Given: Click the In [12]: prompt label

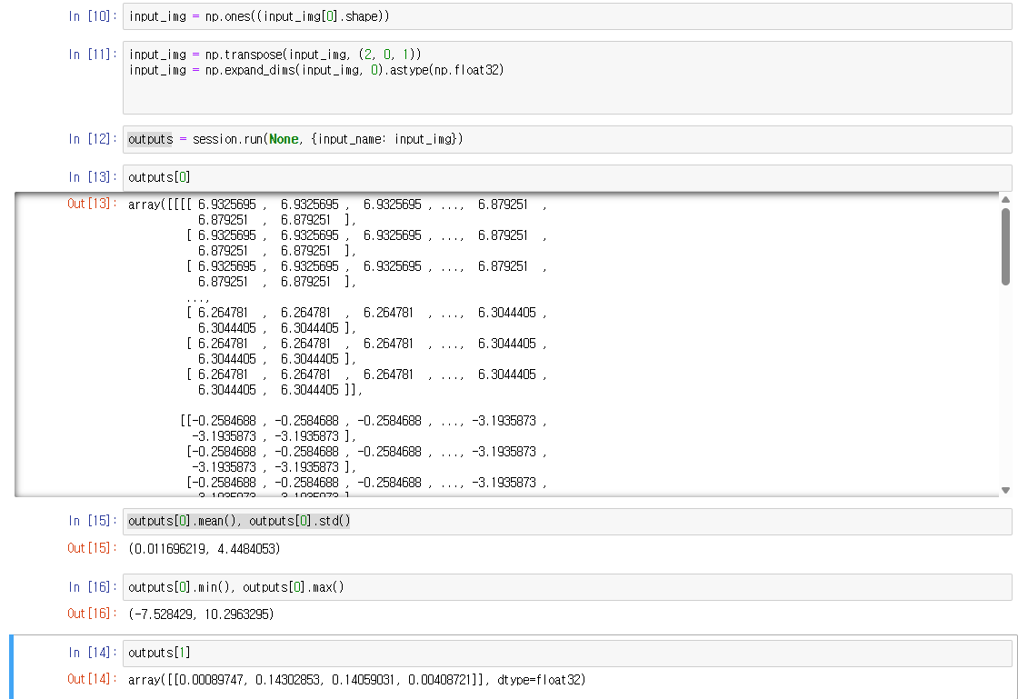Looking at the screenshot, I should (x=93, y=139).
